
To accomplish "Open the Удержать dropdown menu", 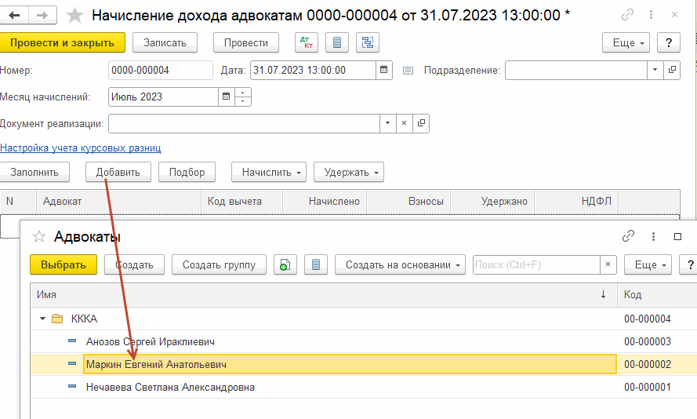I will coord(348,172).
